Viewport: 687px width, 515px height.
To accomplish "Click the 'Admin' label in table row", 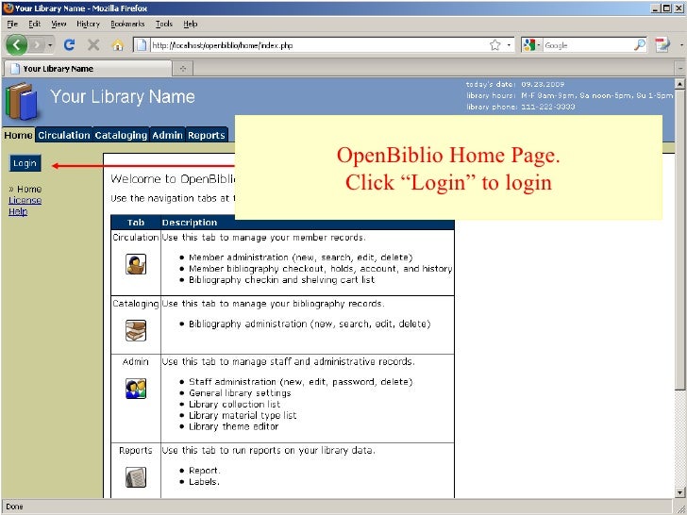I will point(135,362).
